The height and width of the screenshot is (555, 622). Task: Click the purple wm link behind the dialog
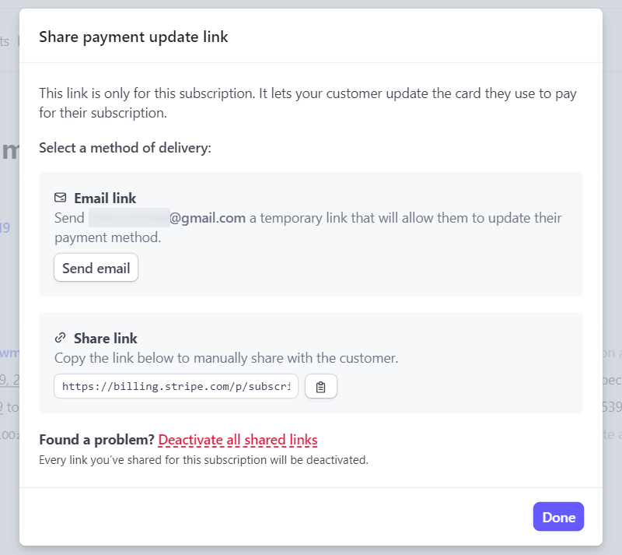pos(9,353)
